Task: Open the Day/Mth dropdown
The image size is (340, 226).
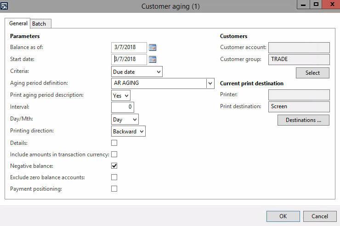Action: tap(125, 119)
